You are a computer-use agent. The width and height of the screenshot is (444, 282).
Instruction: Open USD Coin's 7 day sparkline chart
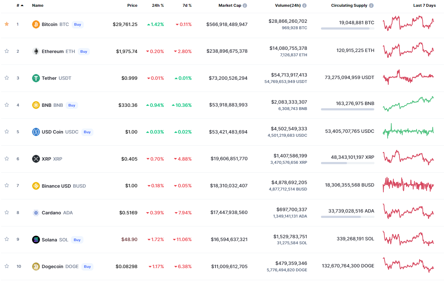point(408,131)
